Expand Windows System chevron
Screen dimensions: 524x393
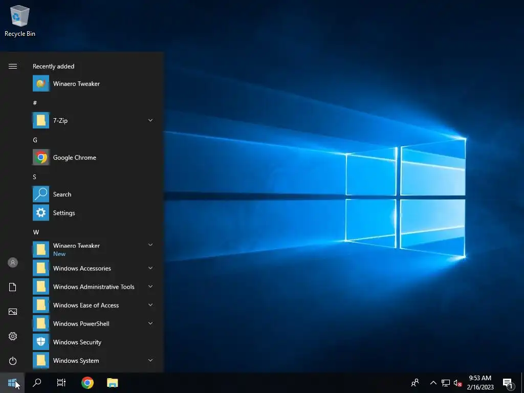[150, 360]
